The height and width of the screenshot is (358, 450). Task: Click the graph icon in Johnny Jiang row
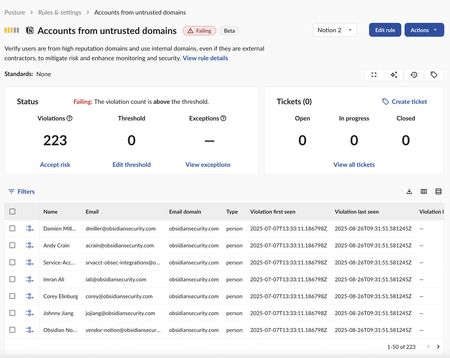click(x=29, y=313)
